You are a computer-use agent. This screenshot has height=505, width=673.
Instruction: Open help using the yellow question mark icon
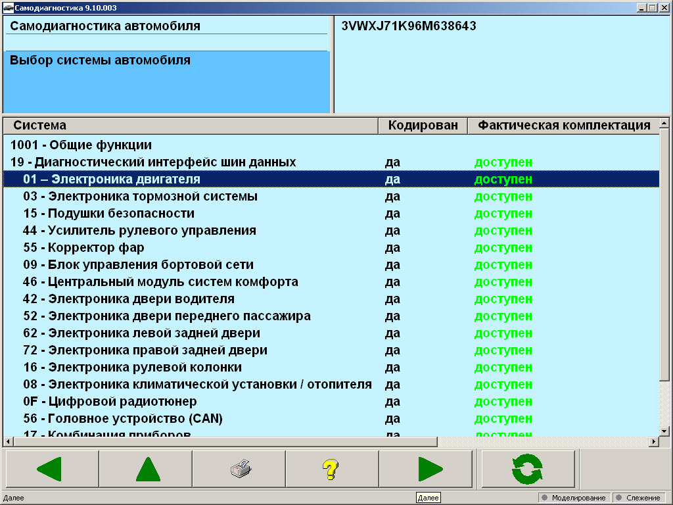(332, 468)
